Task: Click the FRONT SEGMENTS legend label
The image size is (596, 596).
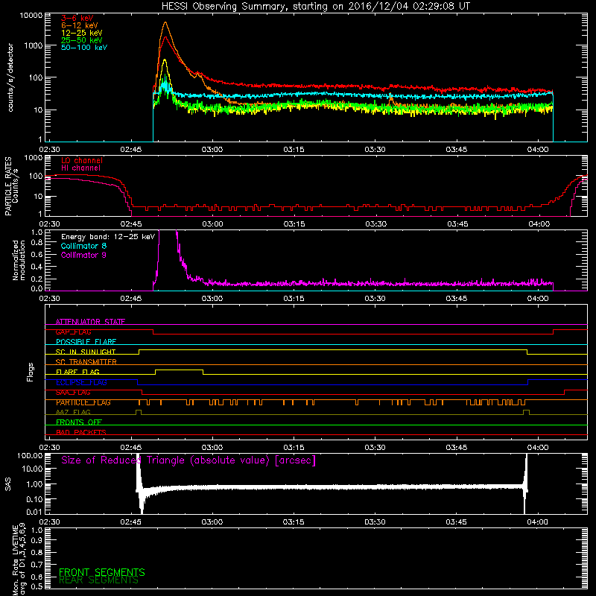Action: tap(102, 572)
